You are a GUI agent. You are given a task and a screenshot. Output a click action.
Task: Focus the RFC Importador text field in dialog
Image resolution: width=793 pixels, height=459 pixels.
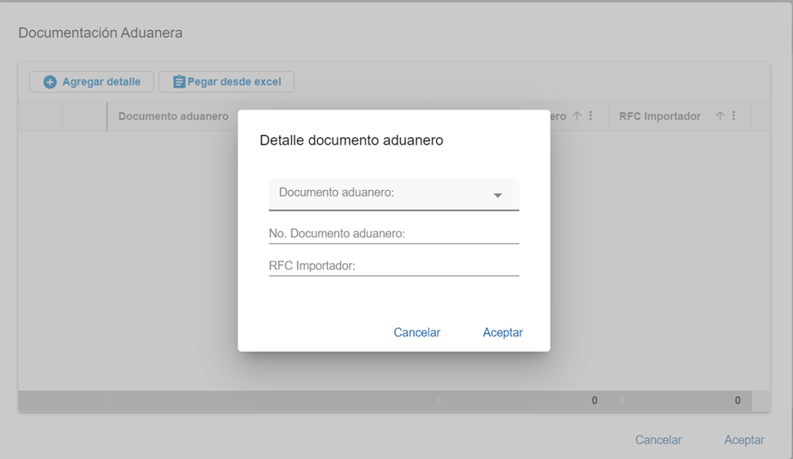coord(394,266)
